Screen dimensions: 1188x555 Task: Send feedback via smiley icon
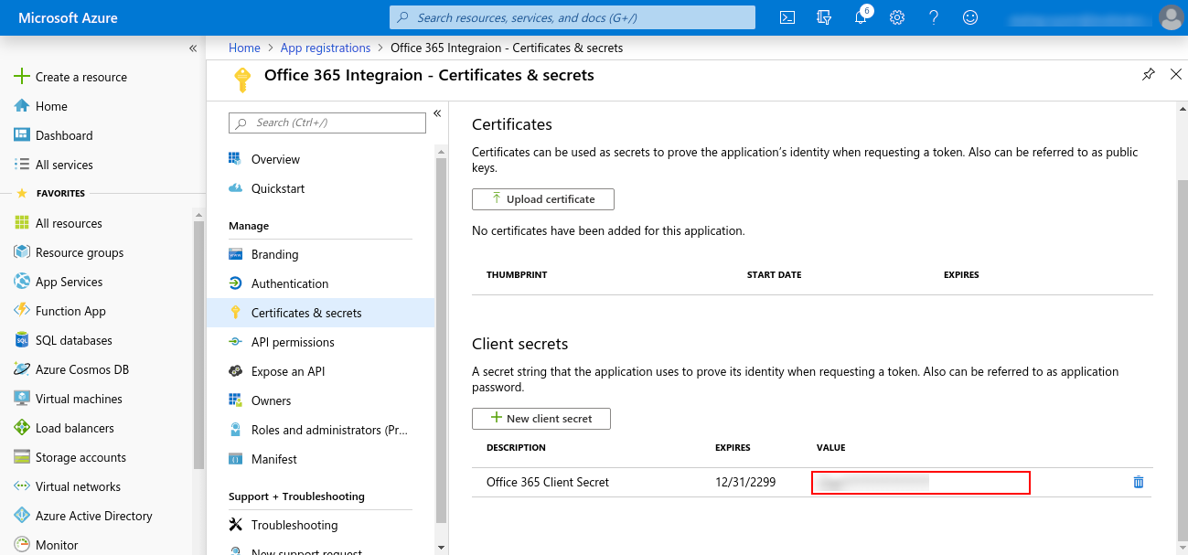click(970, 17)
